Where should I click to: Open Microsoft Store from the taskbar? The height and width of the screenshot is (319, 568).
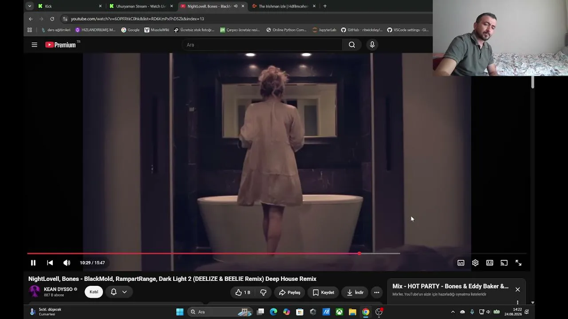tap(300, 312)
